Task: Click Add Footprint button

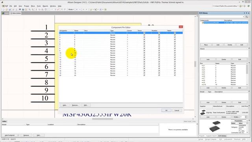Action: click(x=9, y=135)
